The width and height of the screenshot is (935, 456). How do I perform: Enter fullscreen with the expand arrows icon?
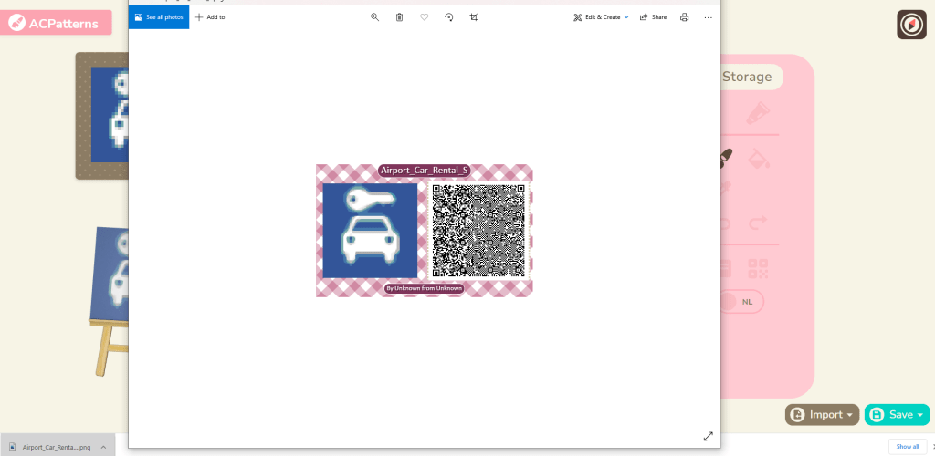708,436
